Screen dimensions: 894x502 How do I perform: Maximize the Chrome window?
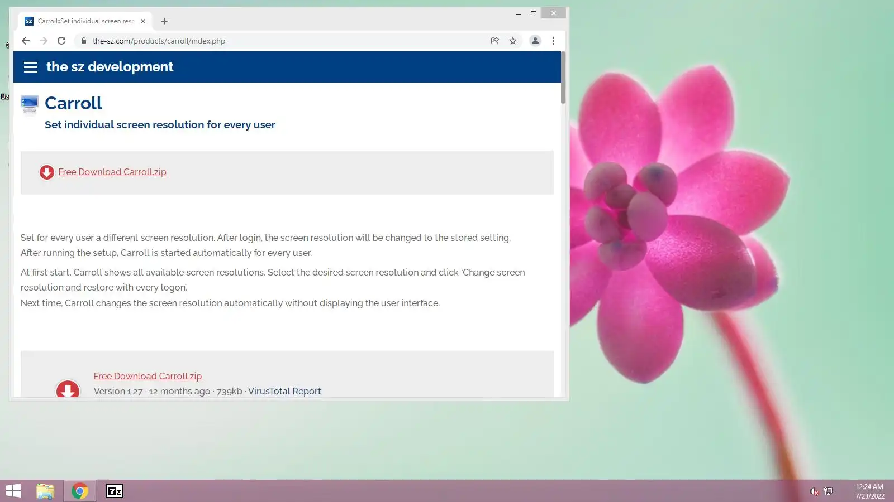pyautogui.click(x=534, y=13)
